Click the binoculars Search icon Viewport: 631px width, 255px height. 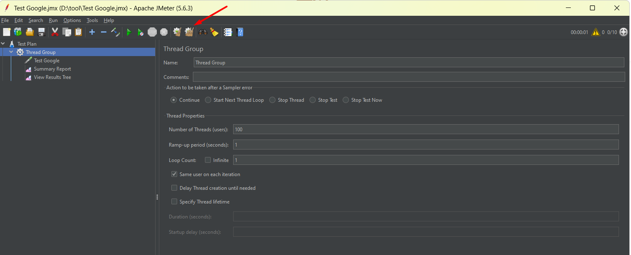(202, 32)
